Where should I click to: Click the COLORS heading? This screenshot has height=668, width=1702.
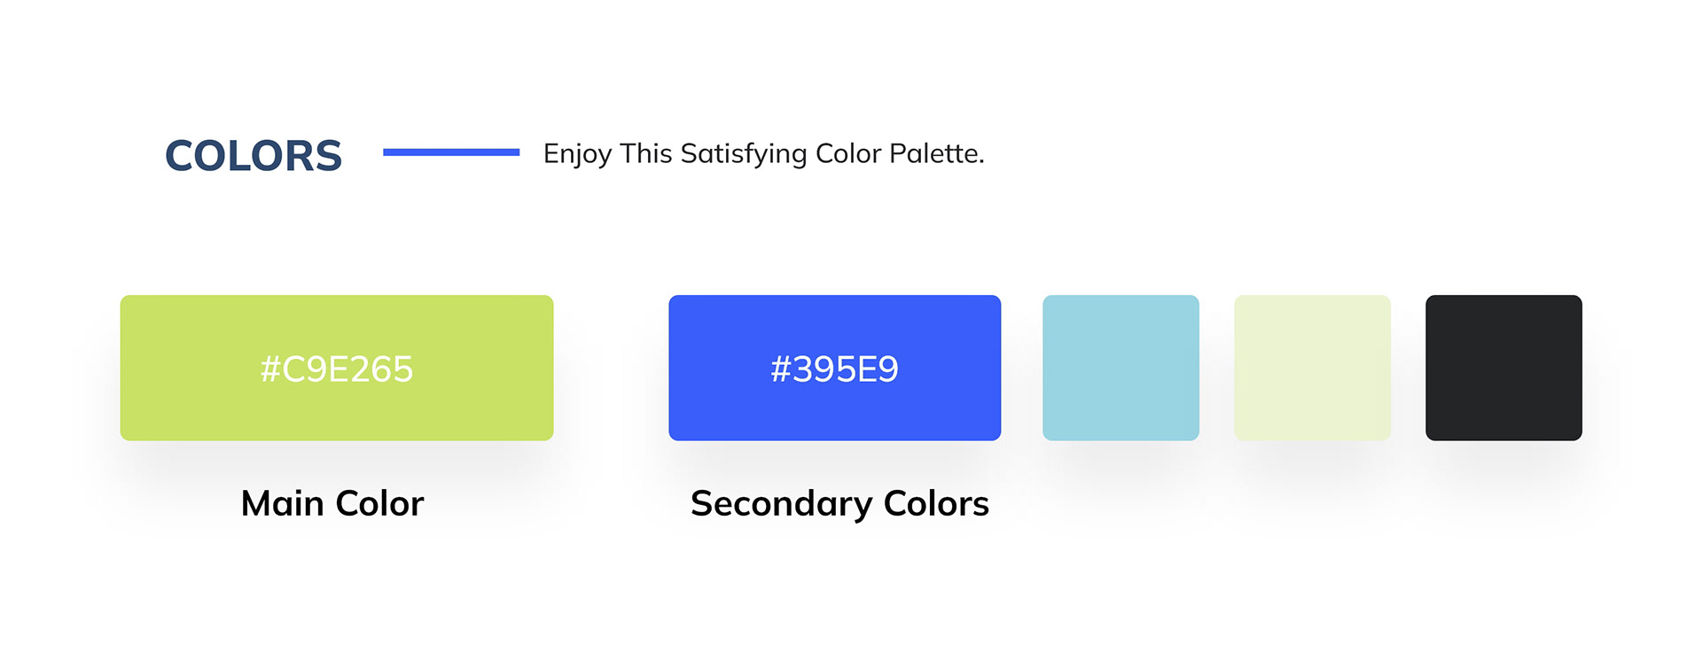254,156
